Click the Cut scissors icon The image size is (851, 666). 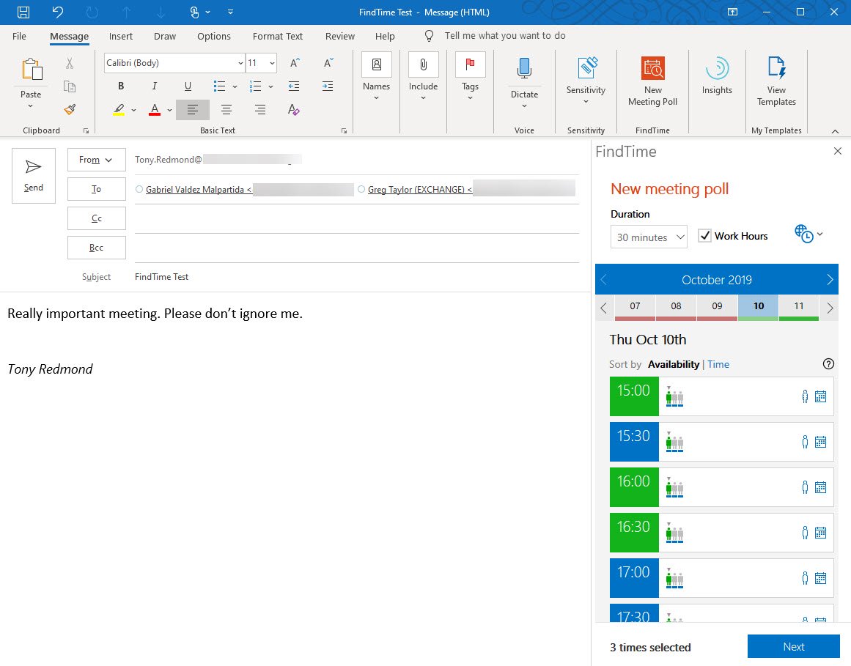pyautogui.click(x=70, y=64)
